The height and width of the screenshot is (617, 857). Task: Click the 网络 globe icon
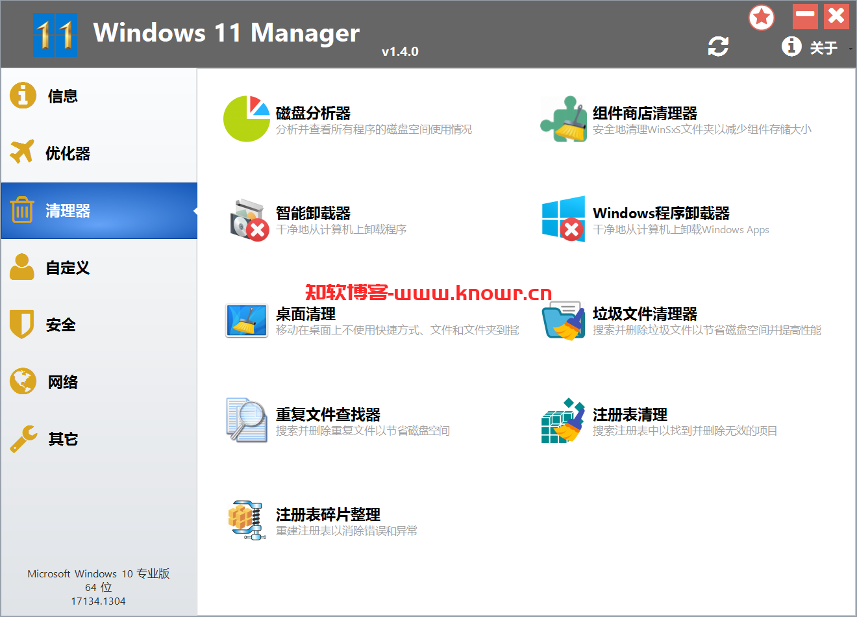click(x=23, y=381)
